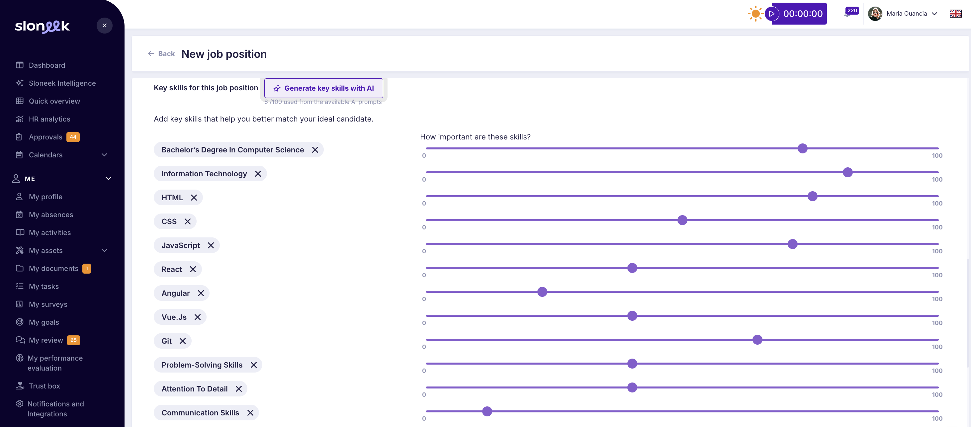The width and height of the screenshot is (971, 427).
Task: Remove the HTML skill tag
Action: pos(194,198)
